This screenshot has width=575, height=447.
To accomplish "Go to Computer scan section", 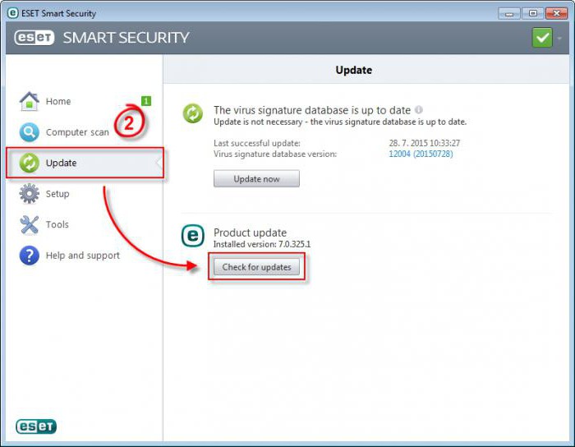I will coord(77,132).
